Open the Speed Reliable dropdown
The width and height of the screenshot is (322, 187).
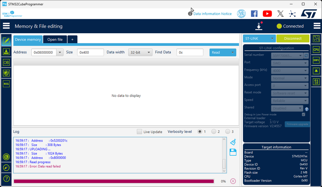click(290, 100)
